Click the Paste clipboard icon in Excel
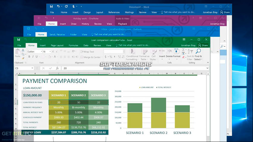The width and height of the screenshot is (253, 142). point(18,52)
